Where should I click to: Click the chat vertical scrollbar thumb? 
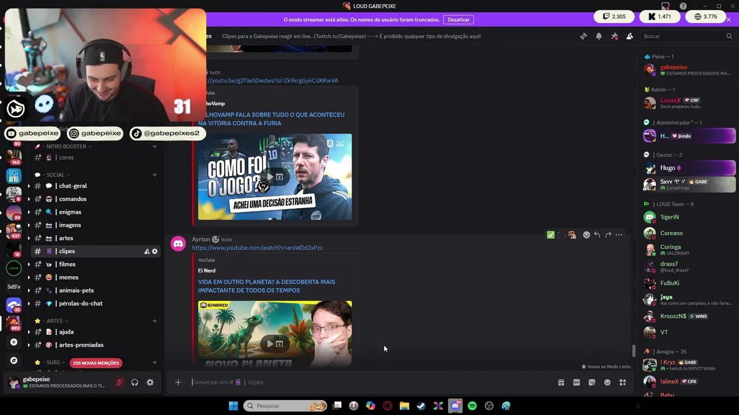633,350
